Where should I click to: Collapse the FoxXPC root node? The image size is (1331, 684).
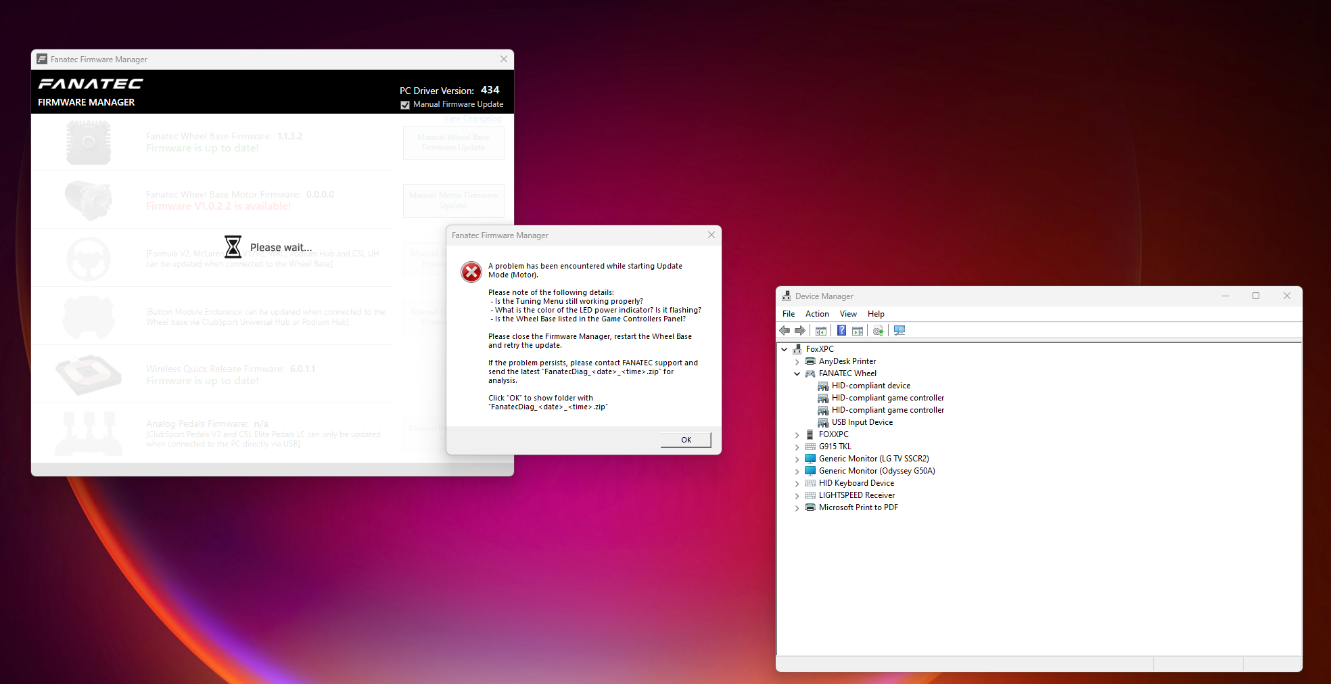click(x=785, y=350)
